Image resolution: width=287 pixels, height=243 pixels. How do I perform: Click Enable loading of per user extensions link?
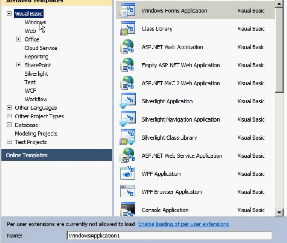184,224
